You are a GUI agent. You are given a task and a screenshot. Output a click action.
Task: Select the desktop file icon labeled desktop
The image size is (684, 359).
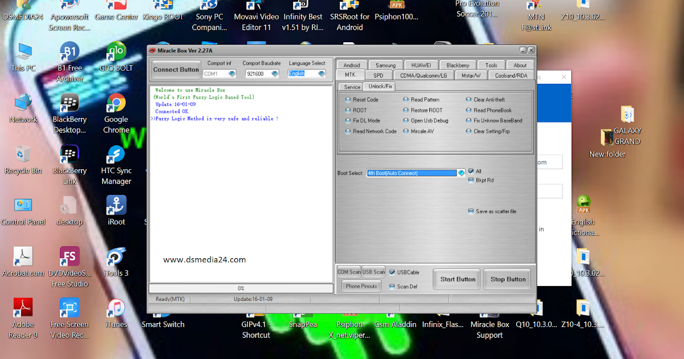click(70, 206)
